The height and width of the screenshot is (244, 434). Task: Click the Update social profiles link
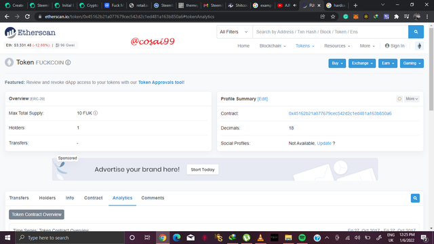(x=324, y=143)
